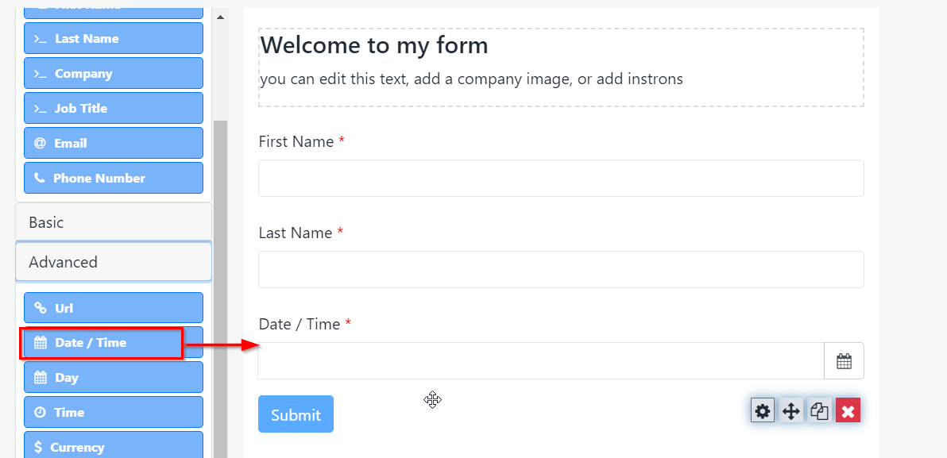
Task: Open the calendar picker icon
Action: click(844, 361)
